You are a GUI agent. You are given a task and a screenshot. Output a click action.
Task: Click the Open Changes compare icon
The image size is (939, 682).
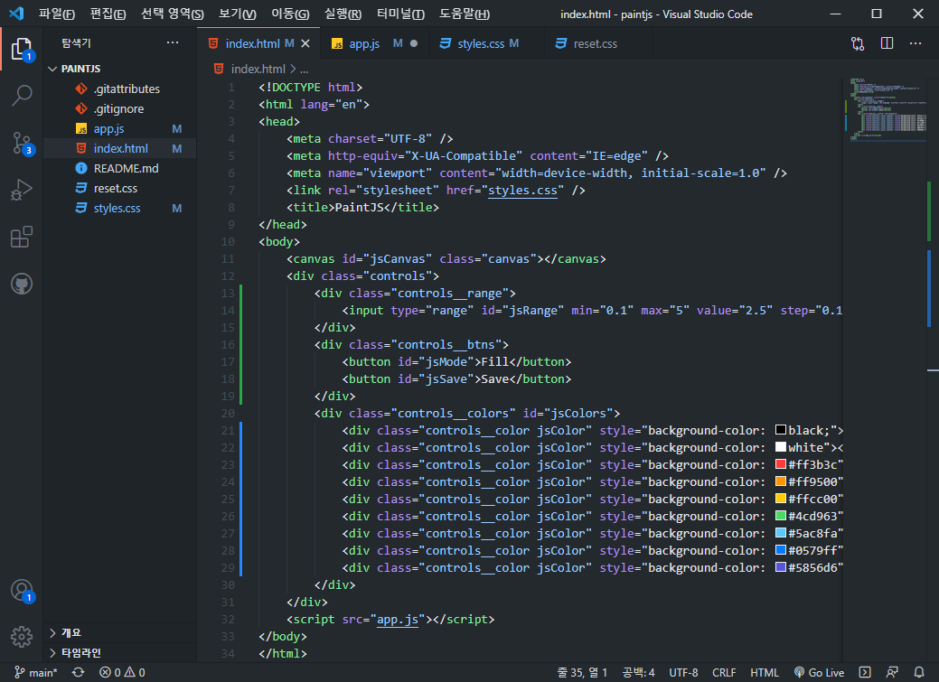pyautogui.click(x=858, y=43)
